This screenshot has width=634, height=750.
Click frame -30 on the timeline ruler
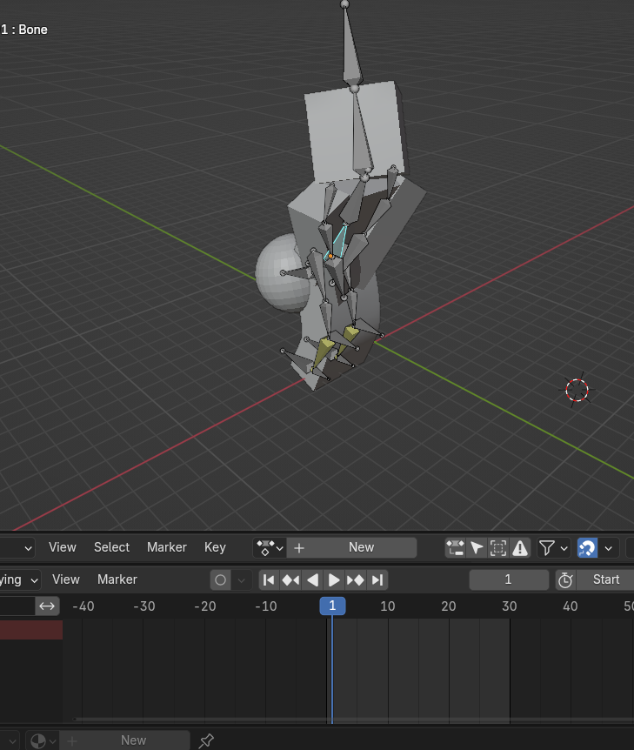coord(143,606)
